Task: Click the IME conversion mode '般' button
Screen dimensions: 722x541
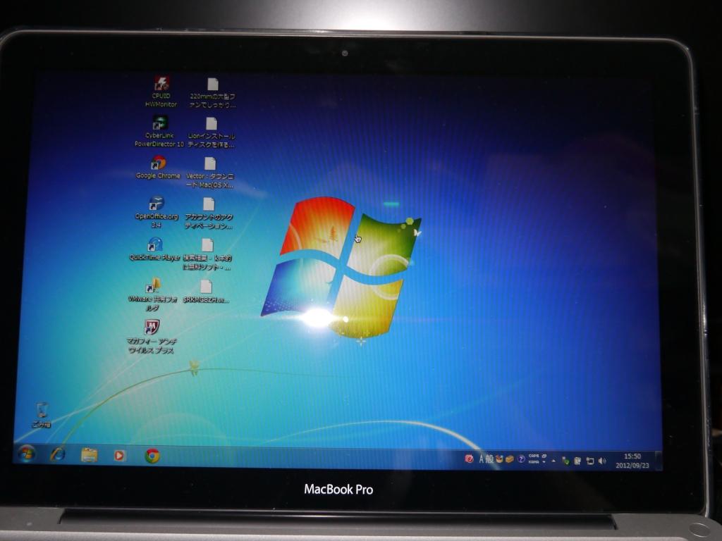Action: point(489,459)
